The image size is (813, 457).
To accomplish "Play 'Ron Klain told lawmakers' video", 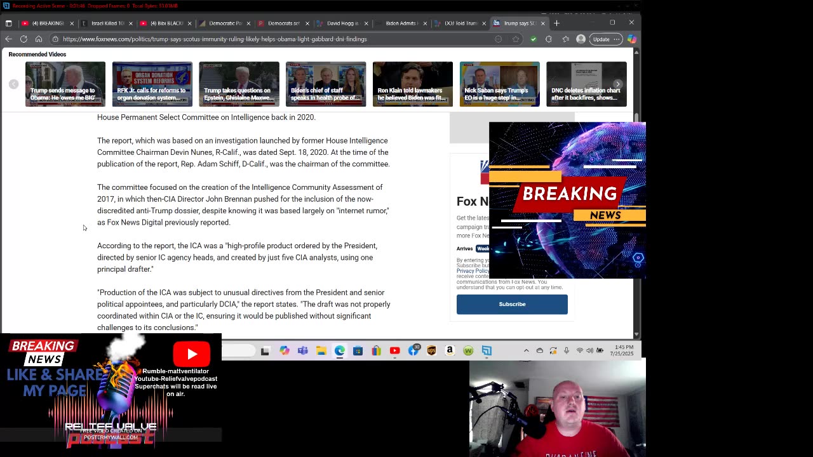I will pos(413,84).
